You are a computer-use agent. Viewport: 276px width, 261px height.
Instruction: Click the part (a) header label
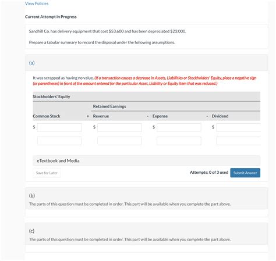point(32,63)
